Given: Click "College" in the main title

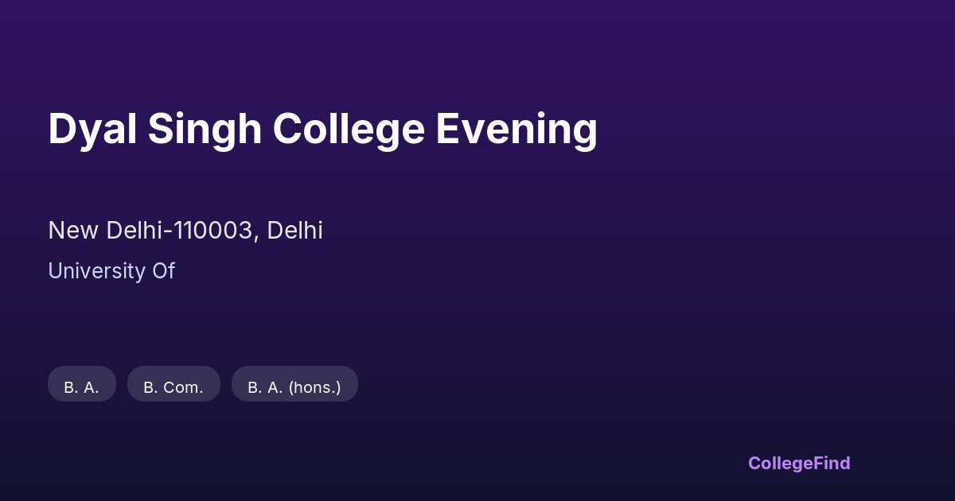Looking at the screenshot, I should [349, 129].
